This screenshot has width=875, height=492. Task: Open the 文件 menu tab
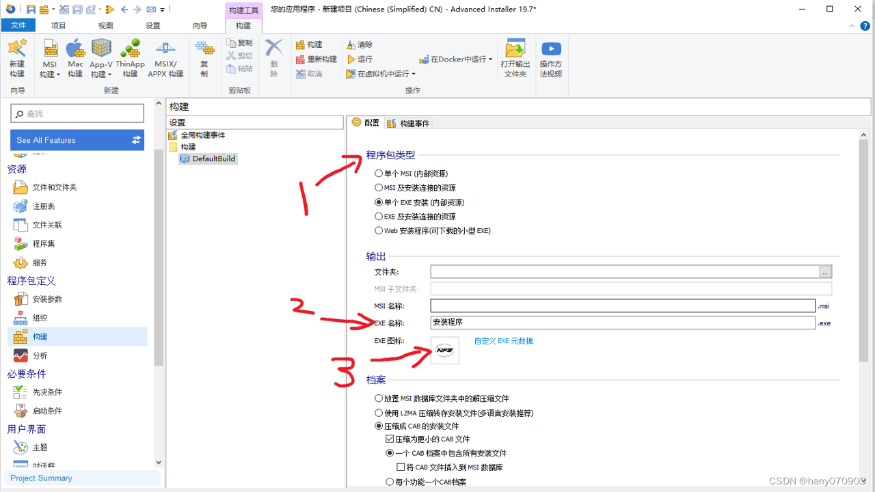18,25
